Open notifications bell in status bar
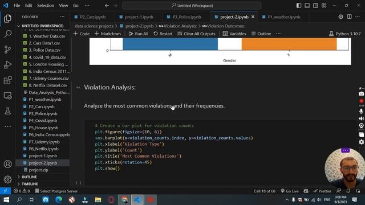 pyautogui.click(x=348, y=191)
